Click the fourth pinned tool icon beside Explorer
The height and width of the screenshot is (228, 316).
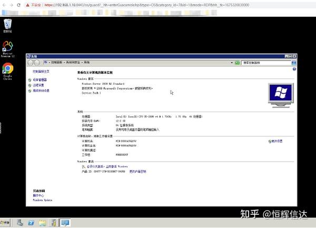tap(54, 223)
